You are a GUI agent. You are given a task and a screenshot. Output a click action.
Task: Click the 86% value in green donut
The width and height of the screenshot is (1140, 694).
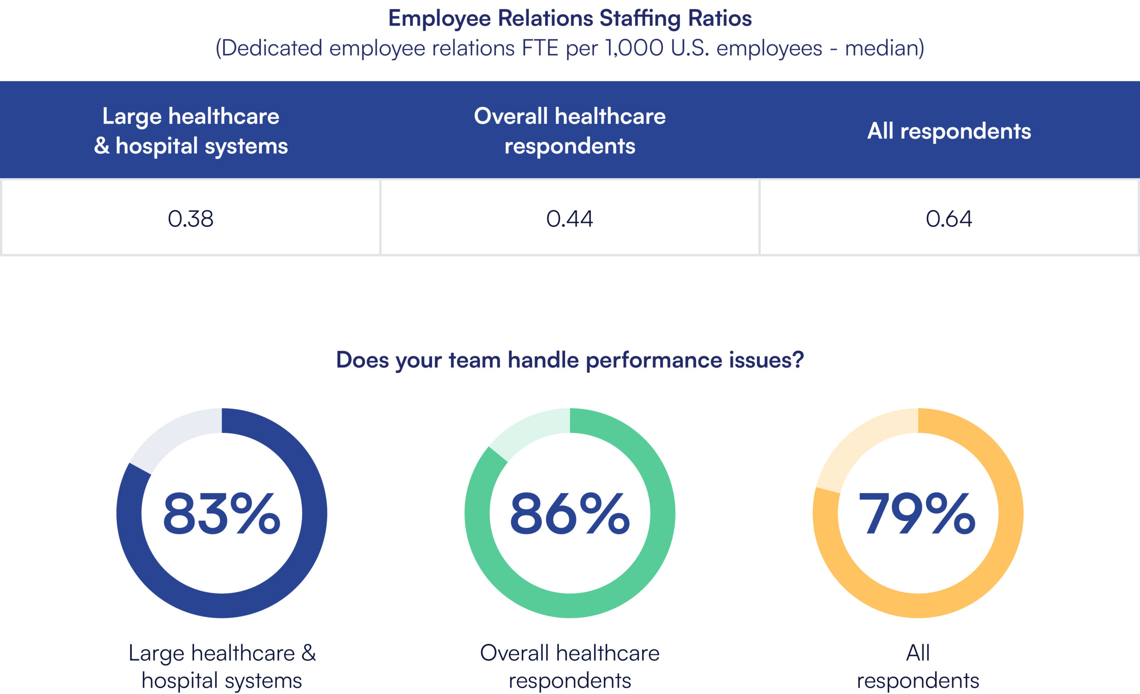[570, 513]
